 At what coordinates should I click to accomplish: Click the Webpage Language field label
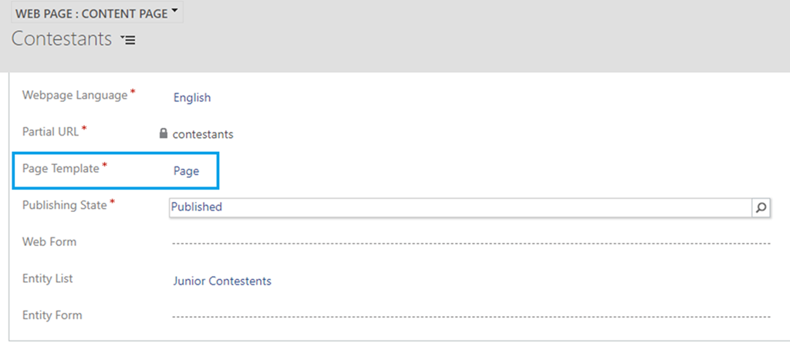[74, 96]
